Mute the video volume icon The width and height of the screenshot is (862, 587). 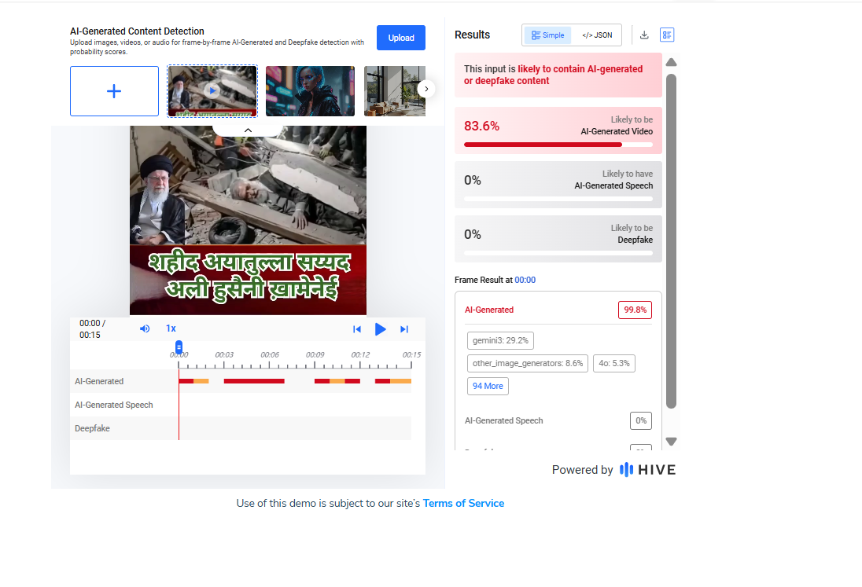(x=145, y=328)
